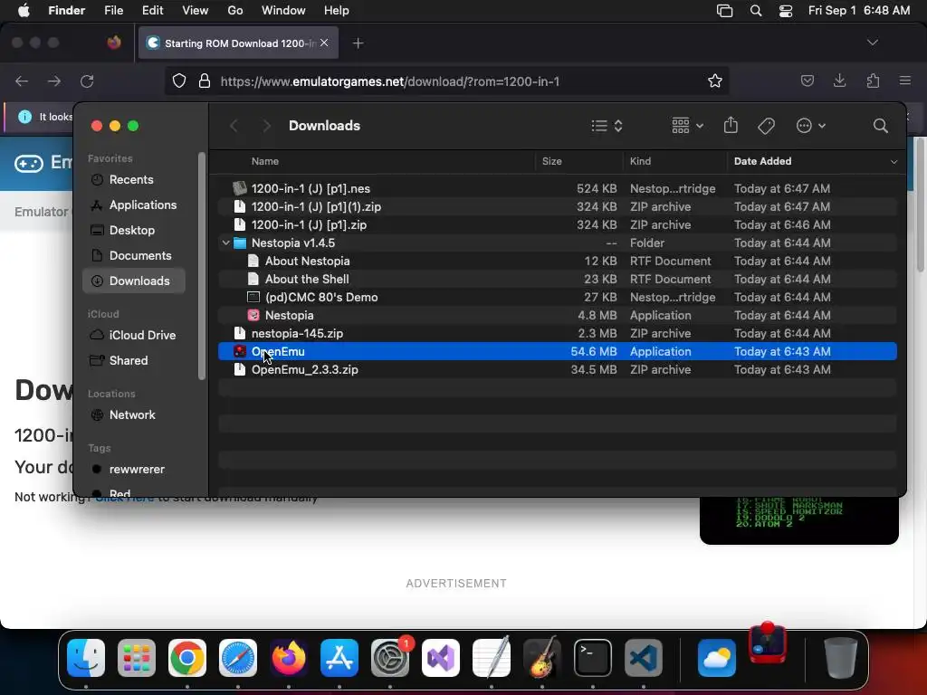Click the Firefox downloads arrow icon

tap(839, 81)
